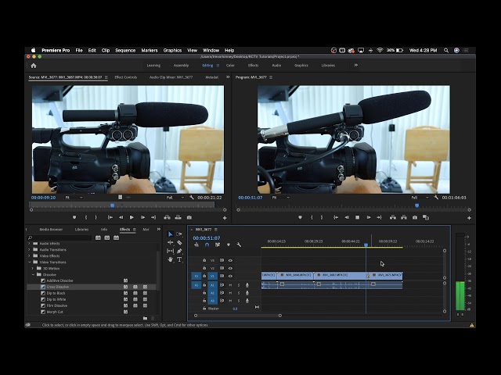Select the Morph Cut transition
The width and height of the screenshot is (501, 375).
point(55,312)
